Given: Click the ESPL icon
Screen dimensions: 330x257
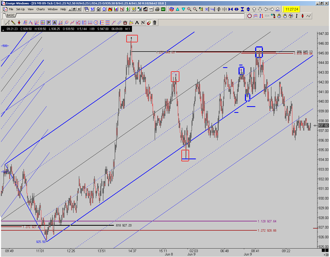Looking at the screenshot, I should point(151,9).
